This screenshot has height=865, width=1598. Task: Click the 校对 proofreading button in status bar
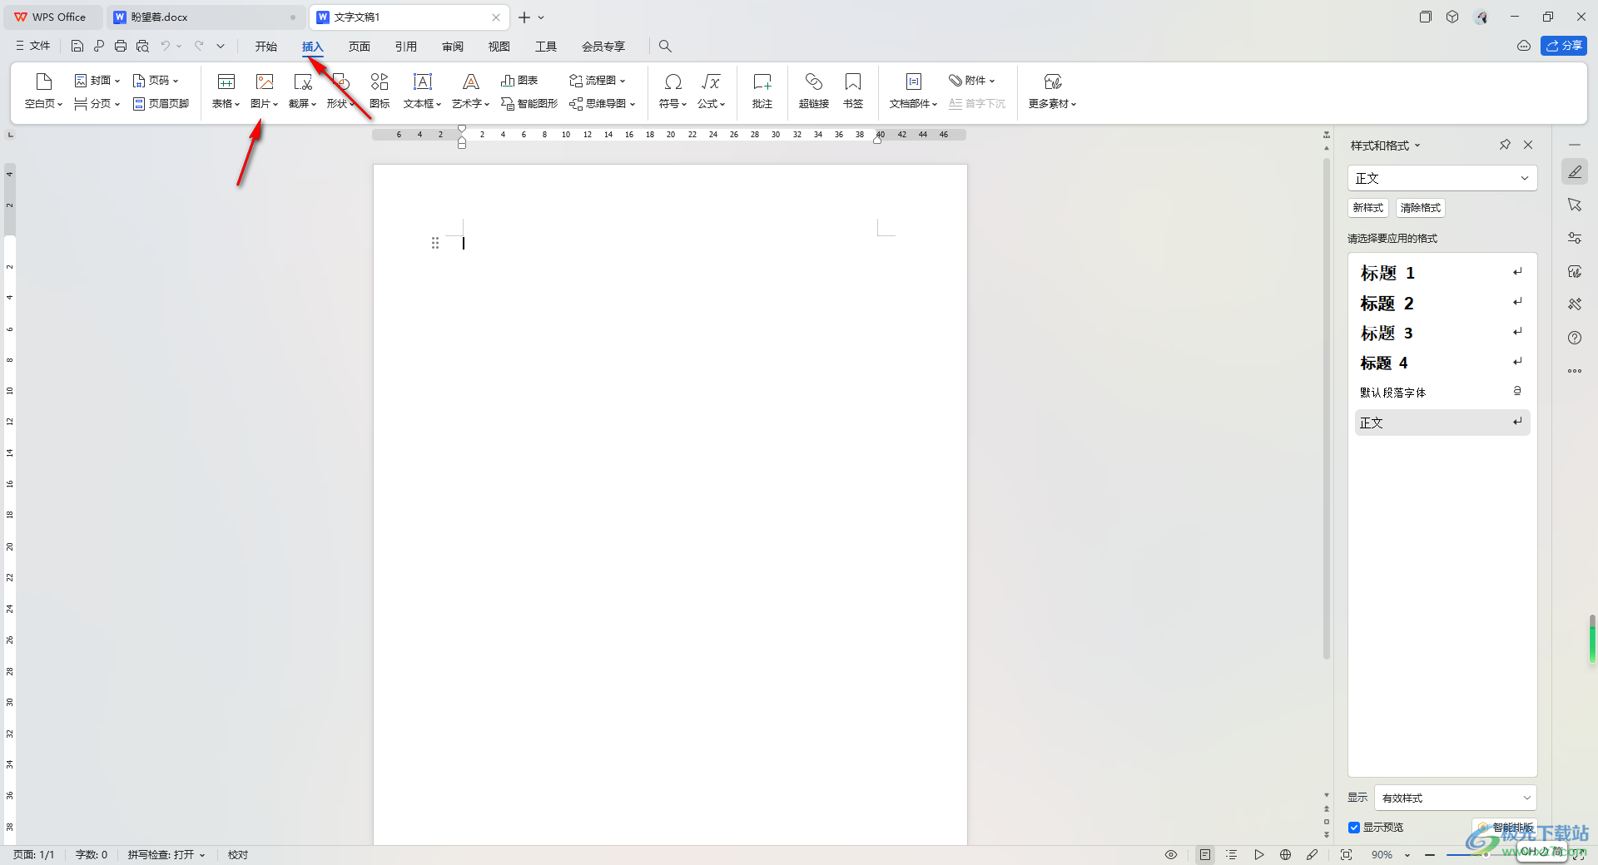[238, 854]
